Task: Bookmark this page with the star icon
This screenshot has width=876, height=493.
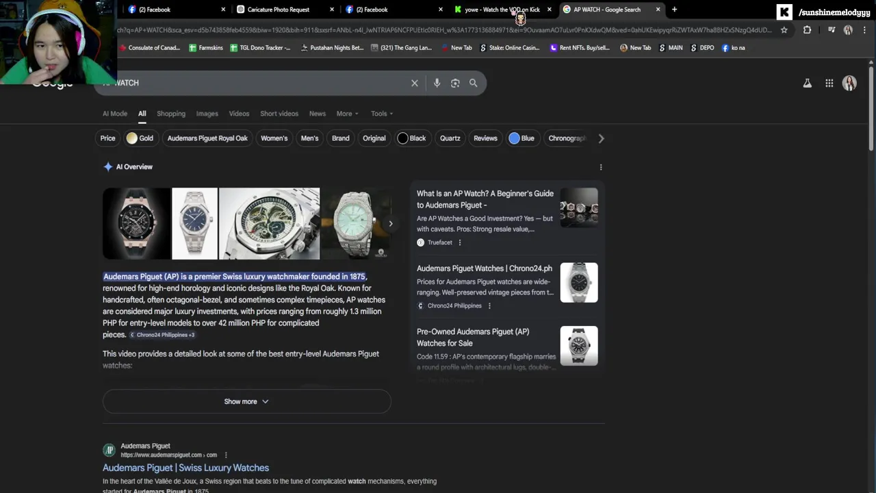Action: 784,29
